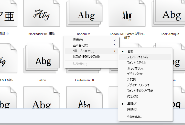The height and width of the screenshot is (125, 185).
Task: Choose グループで表示(P) in the context menu
Action: point(91,51)
